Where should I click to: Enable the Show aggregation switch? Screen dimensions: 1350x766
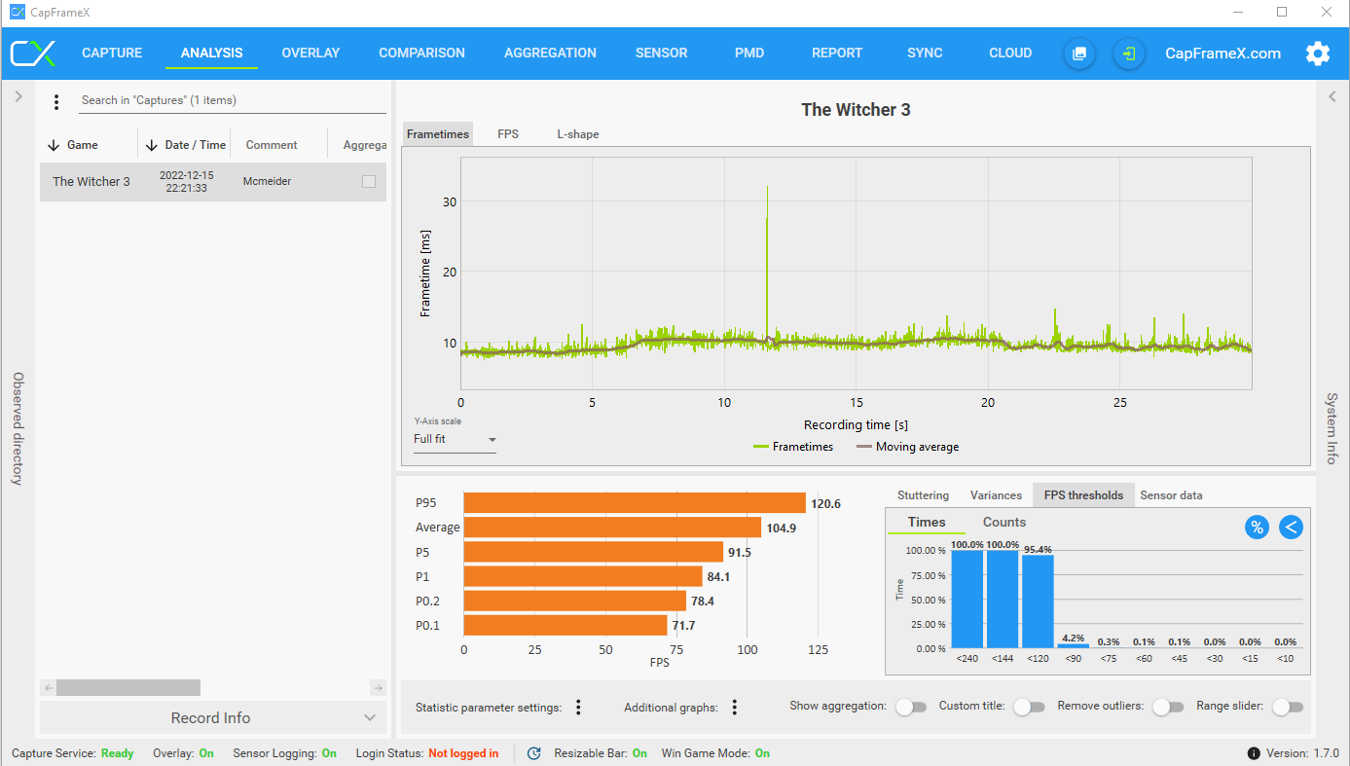click(x=910, y=707)
